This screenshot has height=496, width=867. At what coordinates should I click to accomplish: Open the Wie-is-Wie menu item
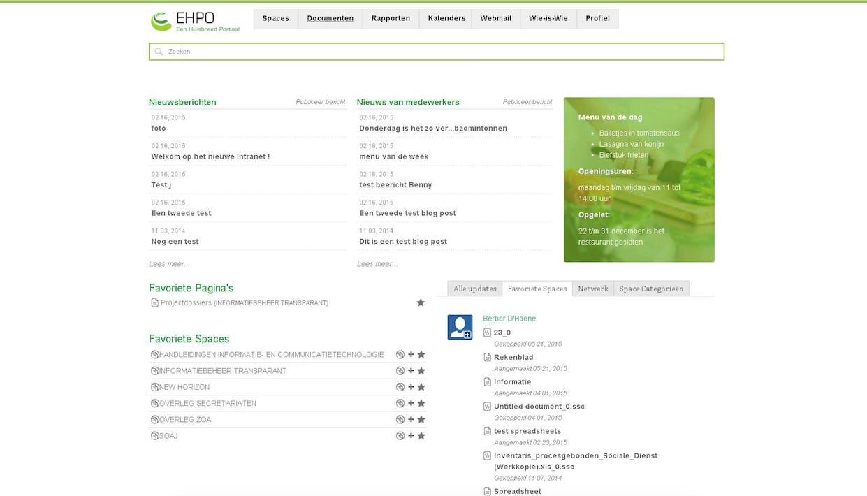pyautogui.click(x=548, y=19)
